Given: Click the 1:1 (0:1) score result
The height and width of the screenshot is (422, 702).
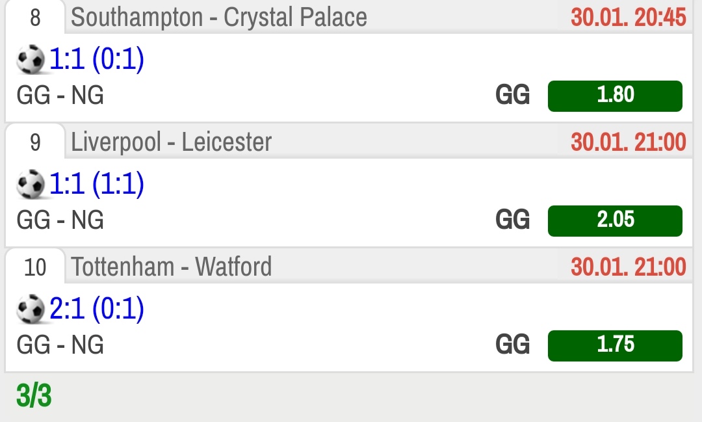Looking at the screenshot, I should (97, 59).
